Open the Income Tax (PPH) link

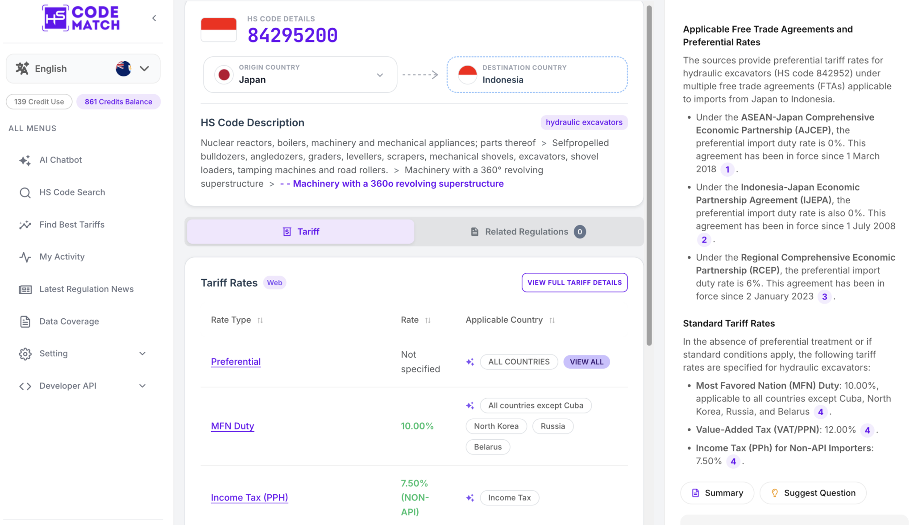[249, 498]
